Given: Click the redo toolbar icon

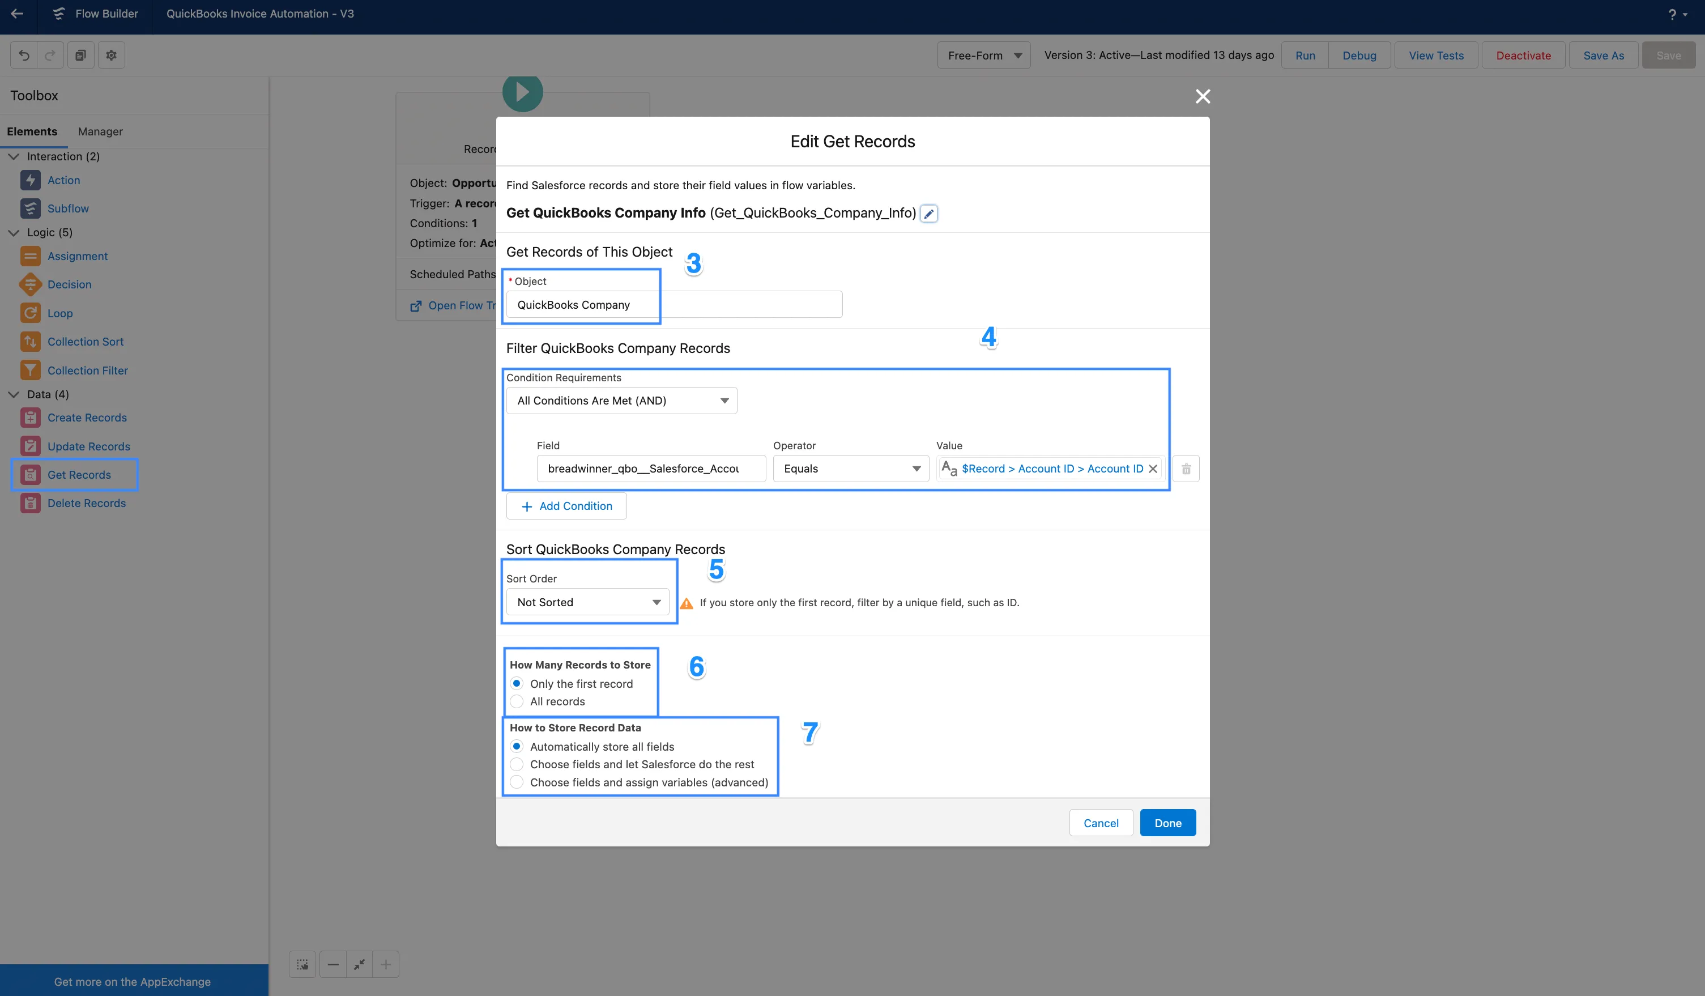Looking at the screenshot, I should pos(50,56).
